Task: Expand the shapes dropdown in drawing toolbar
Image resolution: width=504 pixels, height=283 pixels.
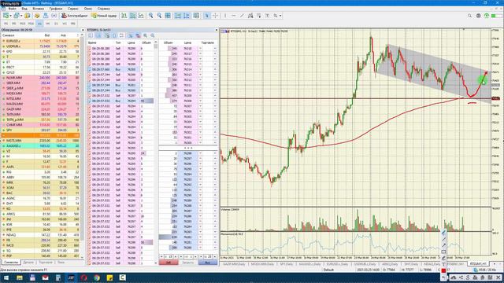Action: point(280,16)
